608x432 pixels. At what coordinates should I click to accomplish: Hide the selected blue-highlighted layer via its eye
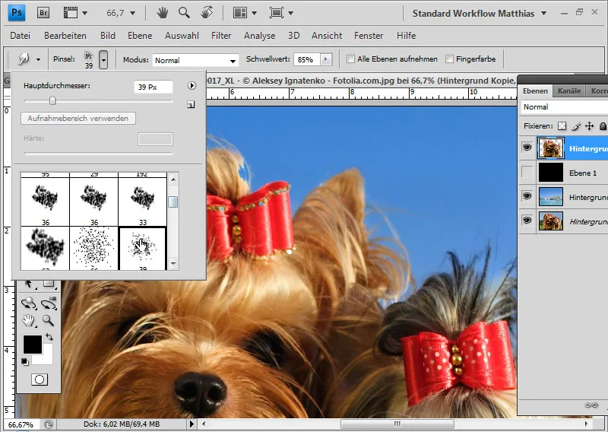coord(527,147)
